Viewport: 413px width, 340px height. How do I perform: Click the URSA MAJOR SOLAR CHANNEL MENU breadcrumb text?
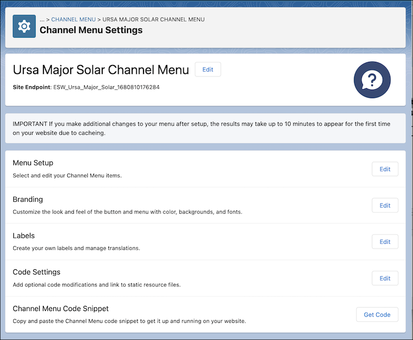click(x=153, y=20)
